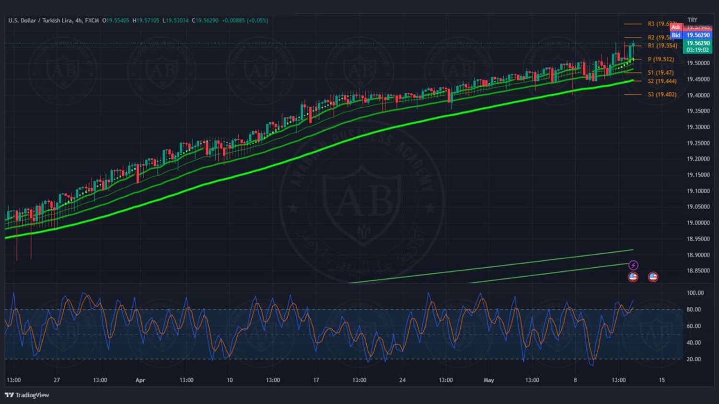Click the purple lightning event icon
The width and height of the screenshot is (719, 404).
(x=633, y=265)
